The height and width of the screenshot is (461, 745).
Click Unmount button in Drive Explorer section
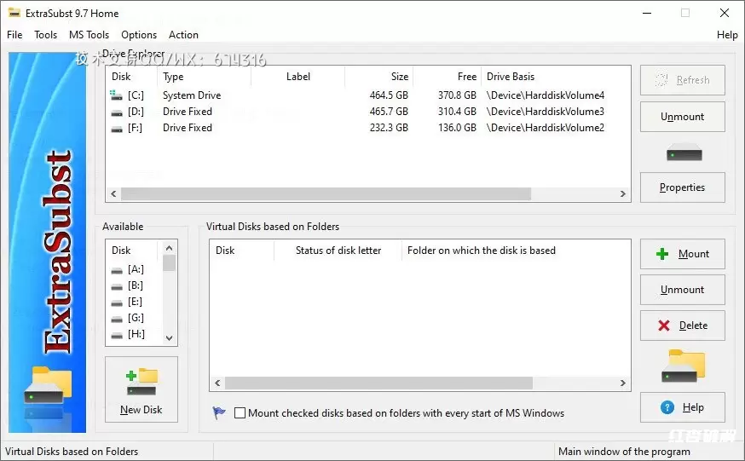[682, 117]
